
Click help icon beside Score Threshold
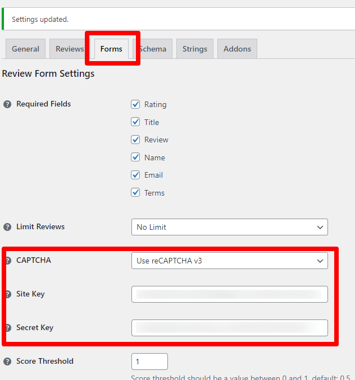click(7, 362)
